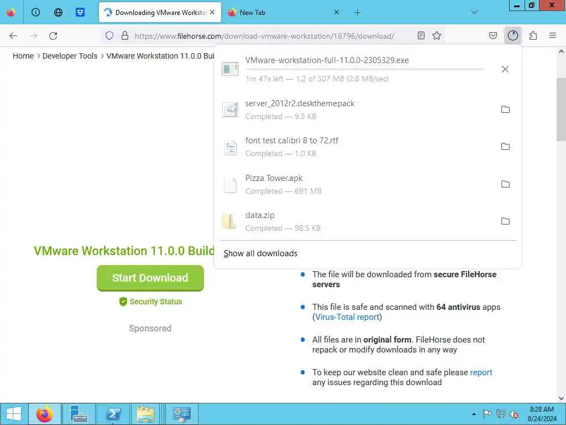Open muted volume tray icon
The width and height of the screenshot is (566, 425).
(513, 414)
